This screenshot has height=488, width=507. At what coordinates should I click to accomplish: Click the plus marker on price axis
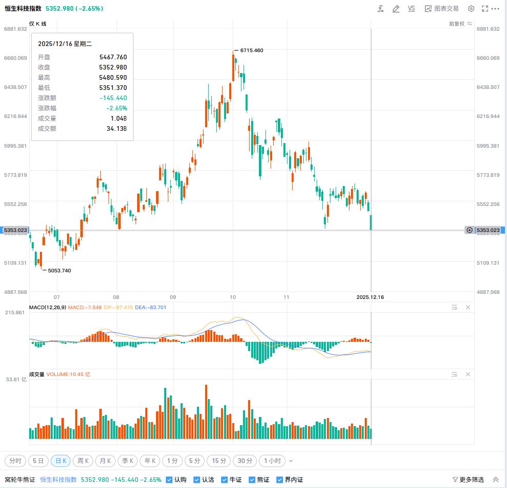click(469, 230)
